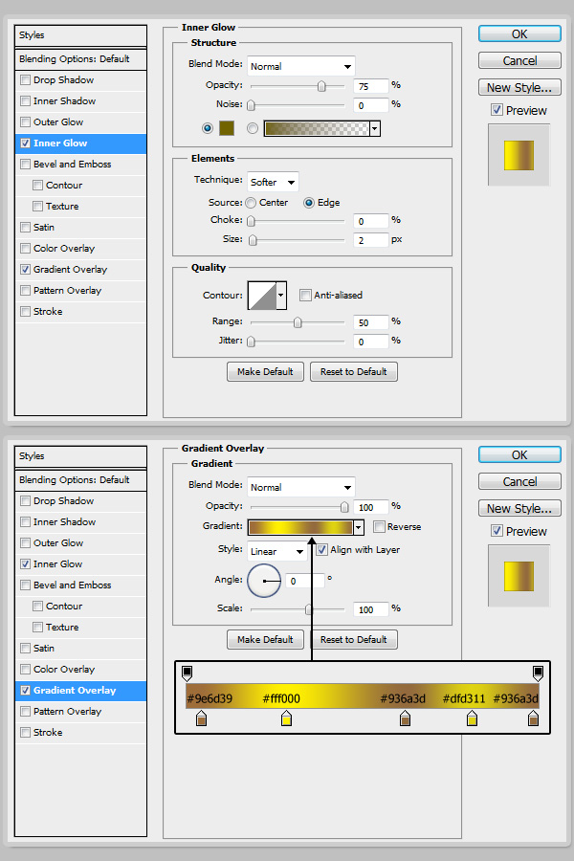
Task: Select Blending Options: Default in the bottom dialog
Action: 80,480
